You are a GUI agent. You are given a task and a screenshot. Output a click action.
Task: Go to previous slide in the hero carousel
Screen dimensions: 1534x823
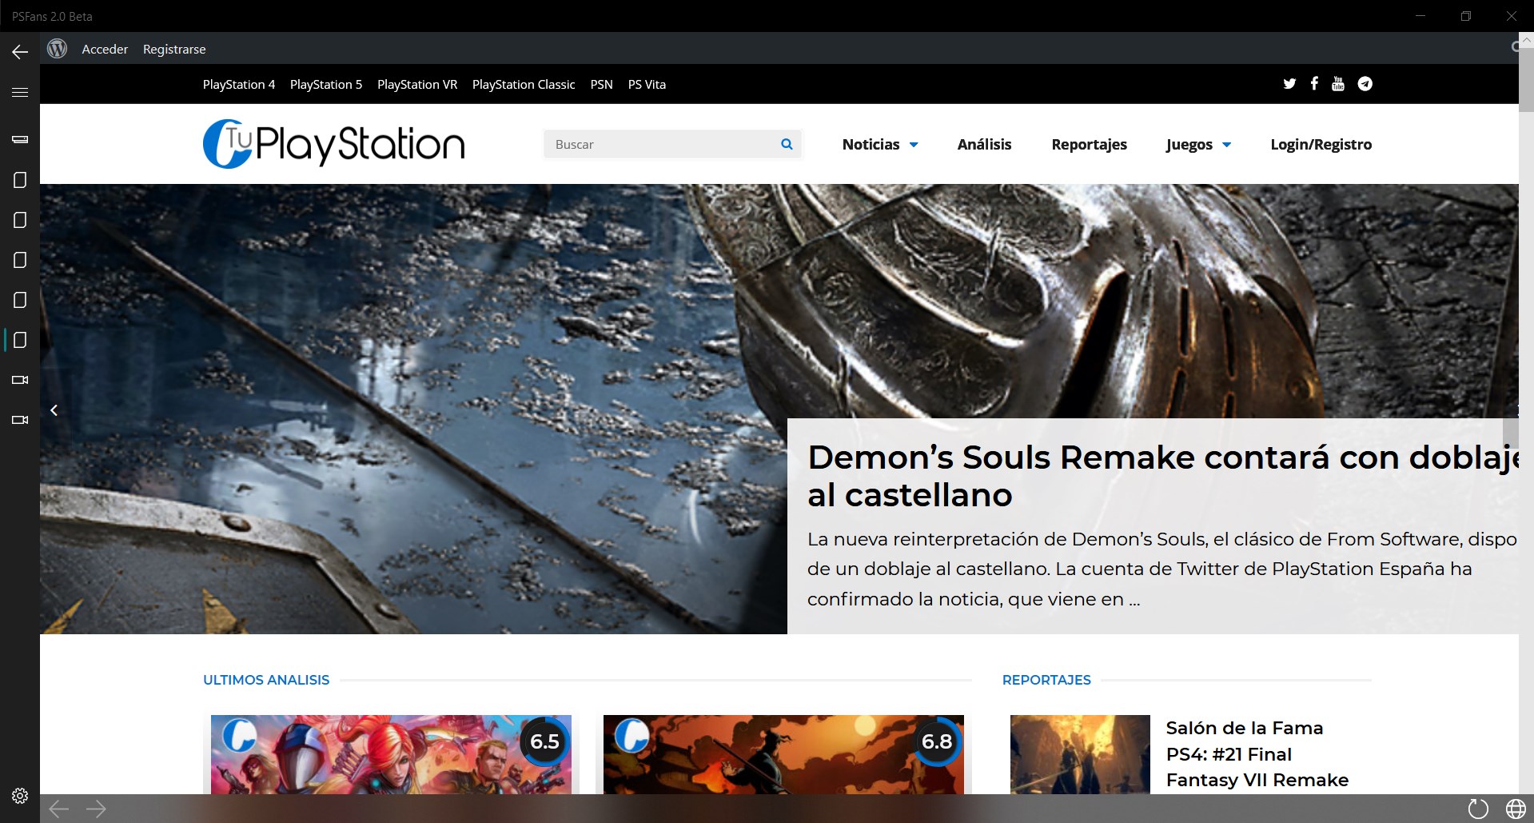click(x=54, y=410)
